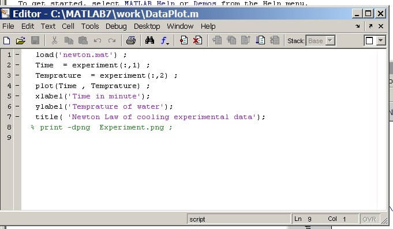Set breakpoint dash on line 1
The width and height of the screenshot is (393, 229).
pyautogui.click(x=17, y=54)
